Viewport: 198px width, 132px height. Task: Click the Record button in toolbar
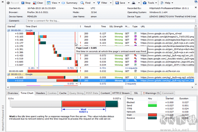[x=13, y=3]
